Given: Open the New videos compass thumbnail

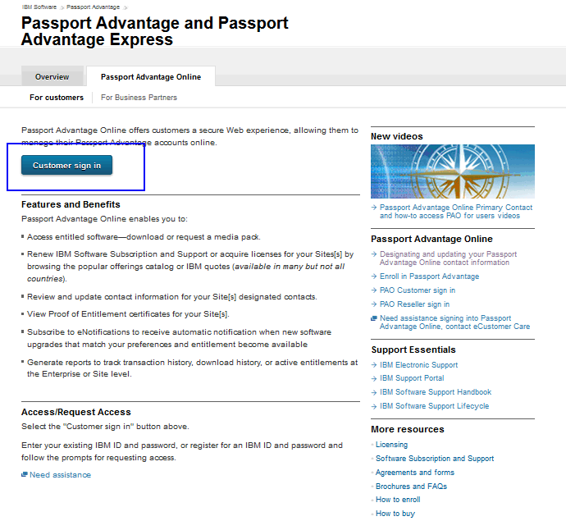Looking at the screenshot, I should point(453,171).
